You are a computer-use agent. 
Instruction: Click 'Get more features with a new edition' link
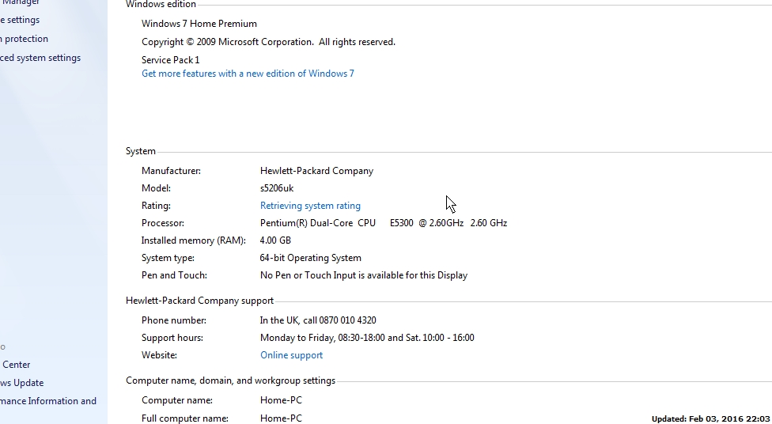pyautogui.click(x=248, y=74)
